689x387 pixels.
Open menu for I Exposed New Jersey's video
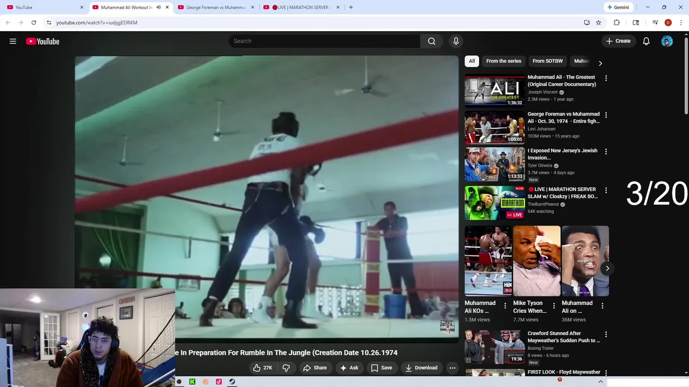(x=606, y=152)
